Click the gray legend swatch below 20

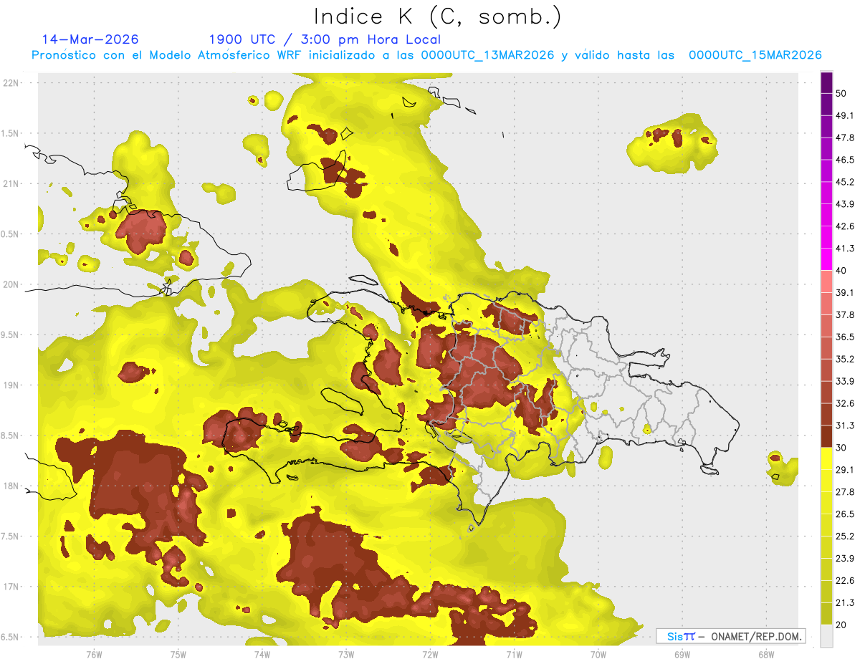826,636
